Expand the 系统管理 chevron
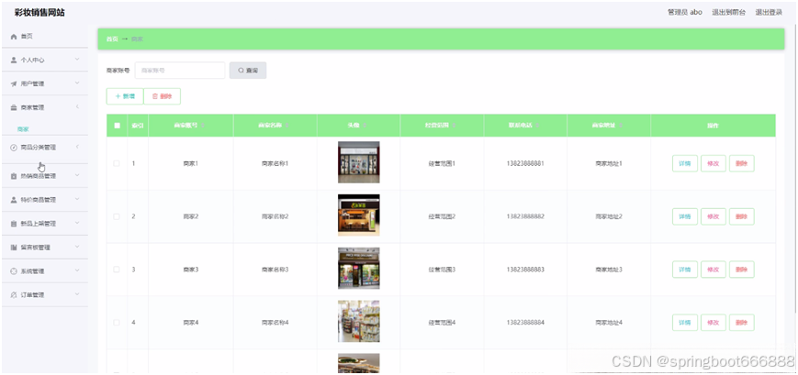798x375 pixels. (x=77, y=270)
